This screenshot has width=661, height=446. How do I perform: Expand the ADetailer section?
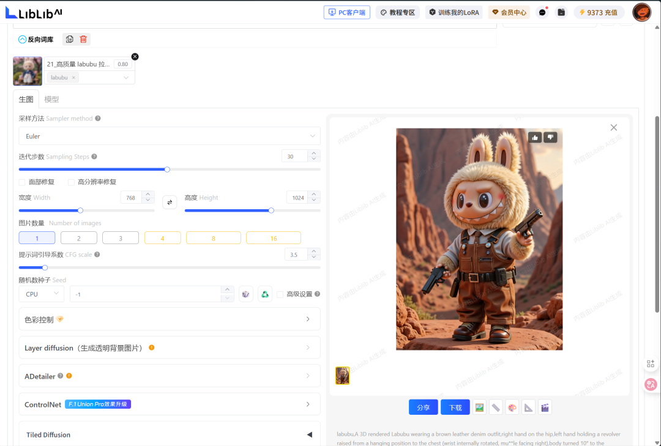click(170, 376)
